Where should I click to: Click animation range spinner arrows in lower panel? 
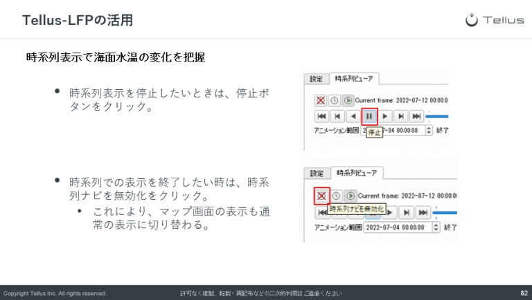(436, 227)
